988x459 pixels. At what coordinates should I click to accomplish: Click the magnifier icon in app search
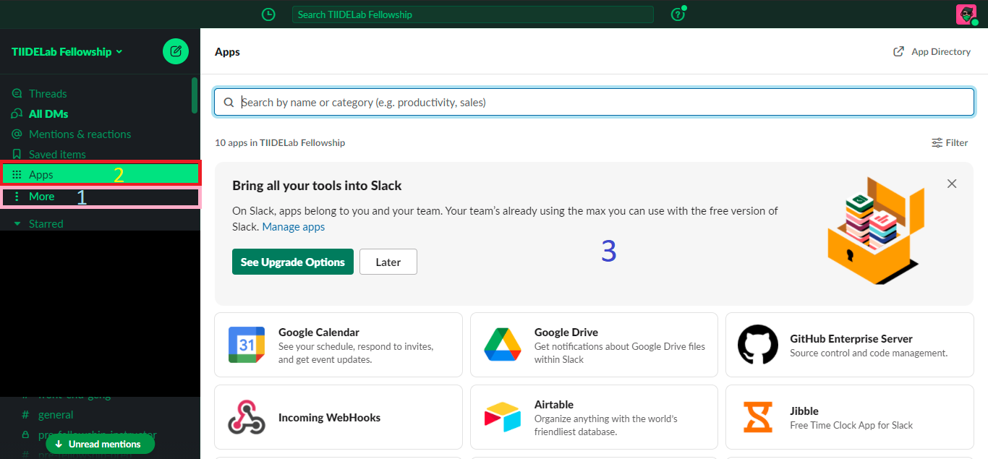pyautogui.click(x=229, y=103)
